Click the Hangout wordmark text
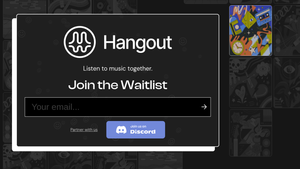Image resolution: width=300 pixels, height=169 pixels. tap(138, 43)
